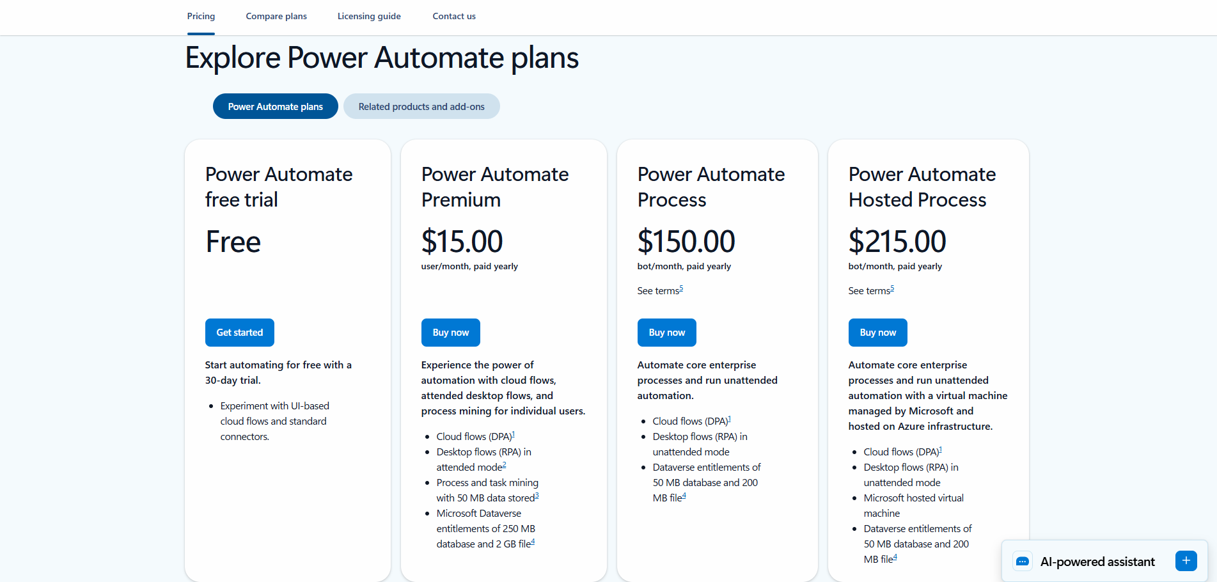Buy now for Power Automate Premium
1217x582 pixels.
click(450, 332)
